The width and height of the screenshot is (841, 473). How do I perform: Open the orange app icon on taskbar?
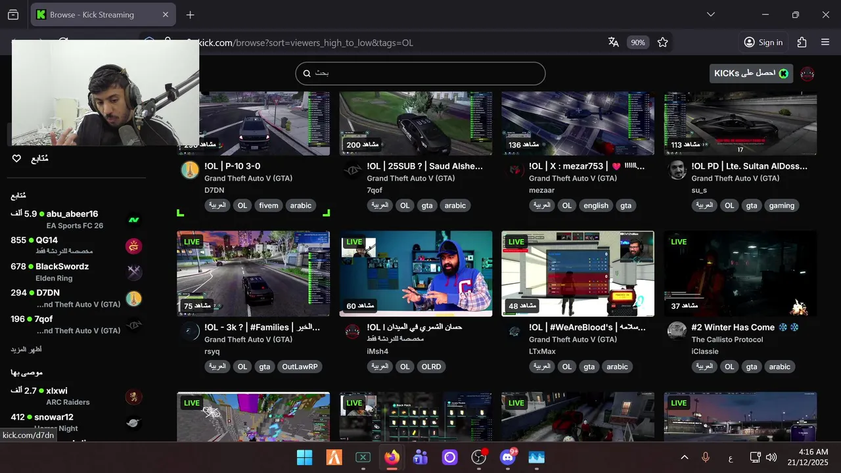click(334, 457)
